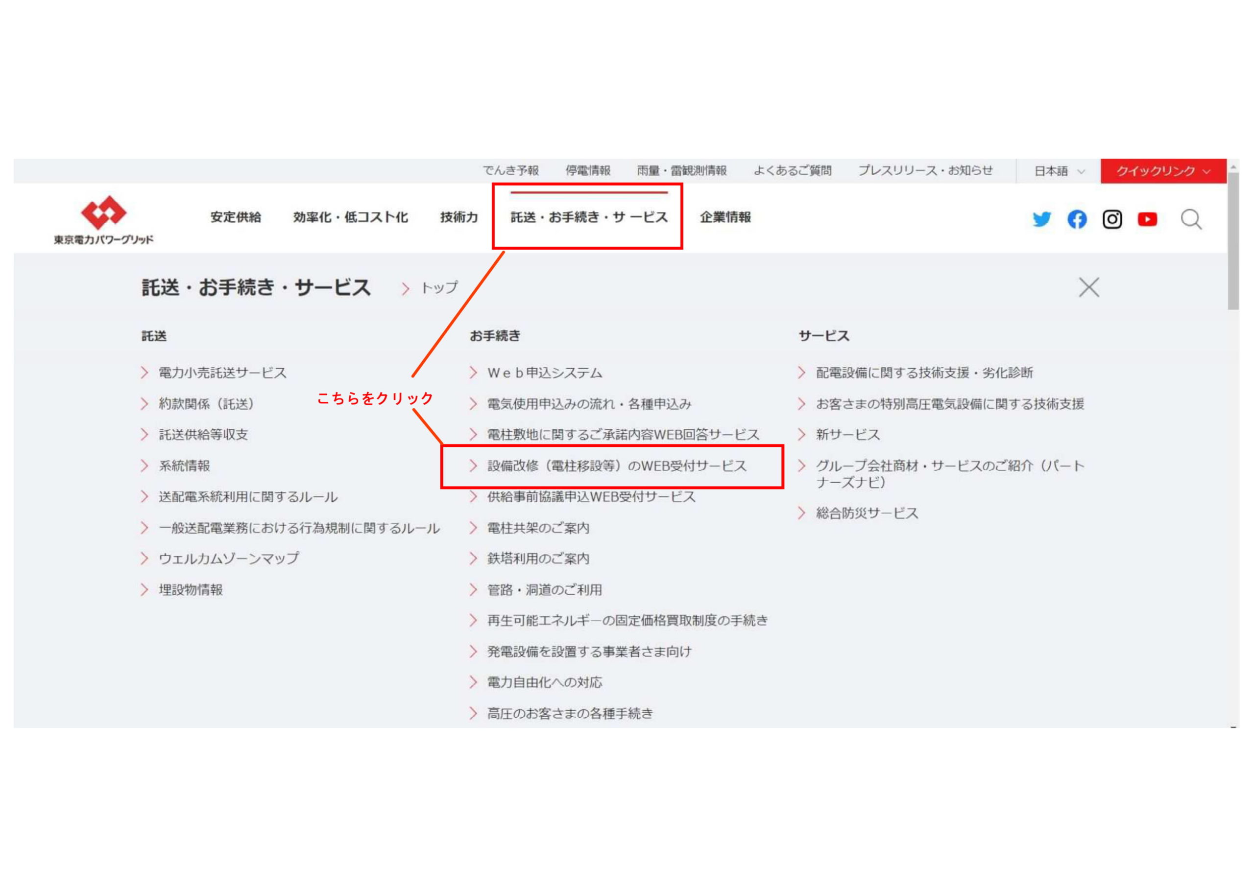
Task: Expand the クイックリンク dropdown
Action: coord(1163,171)
